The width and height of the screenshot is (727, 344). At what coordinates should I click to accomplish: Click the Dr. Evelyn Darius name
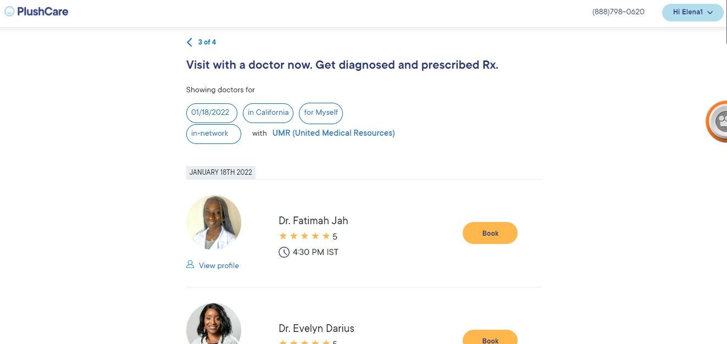tap(317, 329)
